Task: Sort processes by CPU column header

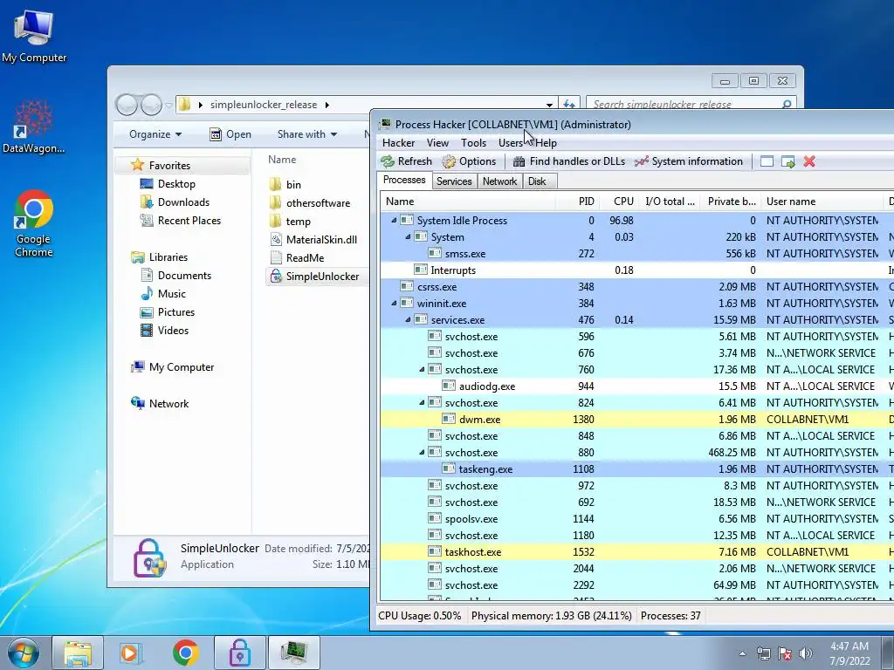Action: point(618,202)
